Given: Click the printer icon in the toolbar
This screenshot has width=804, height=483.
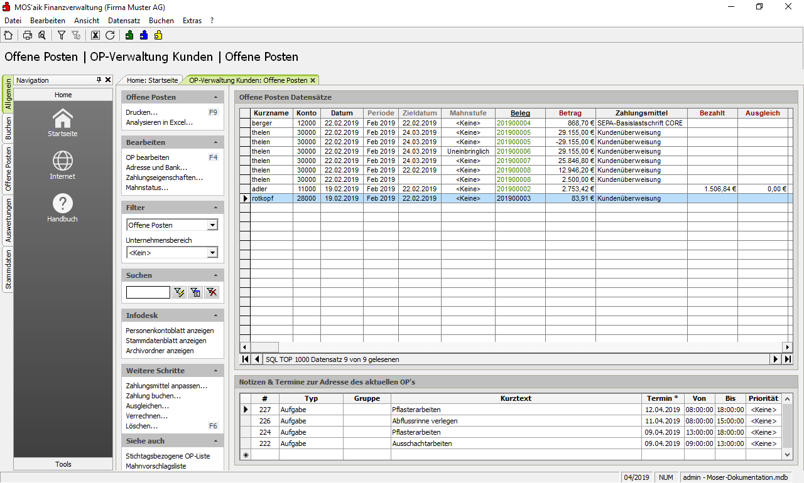Looking at the screenshot, I should [x=28, y=35].
